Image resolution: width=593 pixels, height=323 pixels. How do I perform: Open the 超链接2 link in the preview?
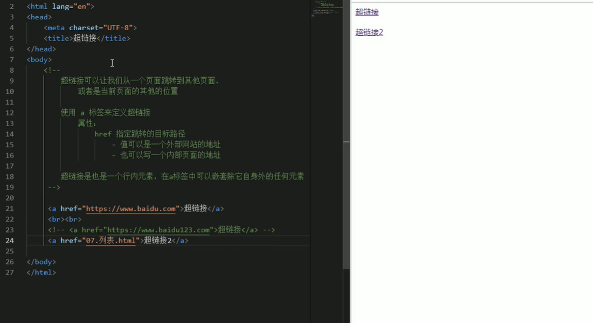click(369, 32)
